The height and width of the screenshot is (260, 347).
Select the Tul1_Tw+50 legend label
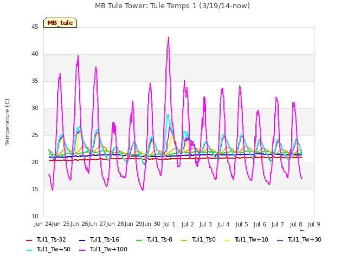pyautogui.click(x=54, y=249)
